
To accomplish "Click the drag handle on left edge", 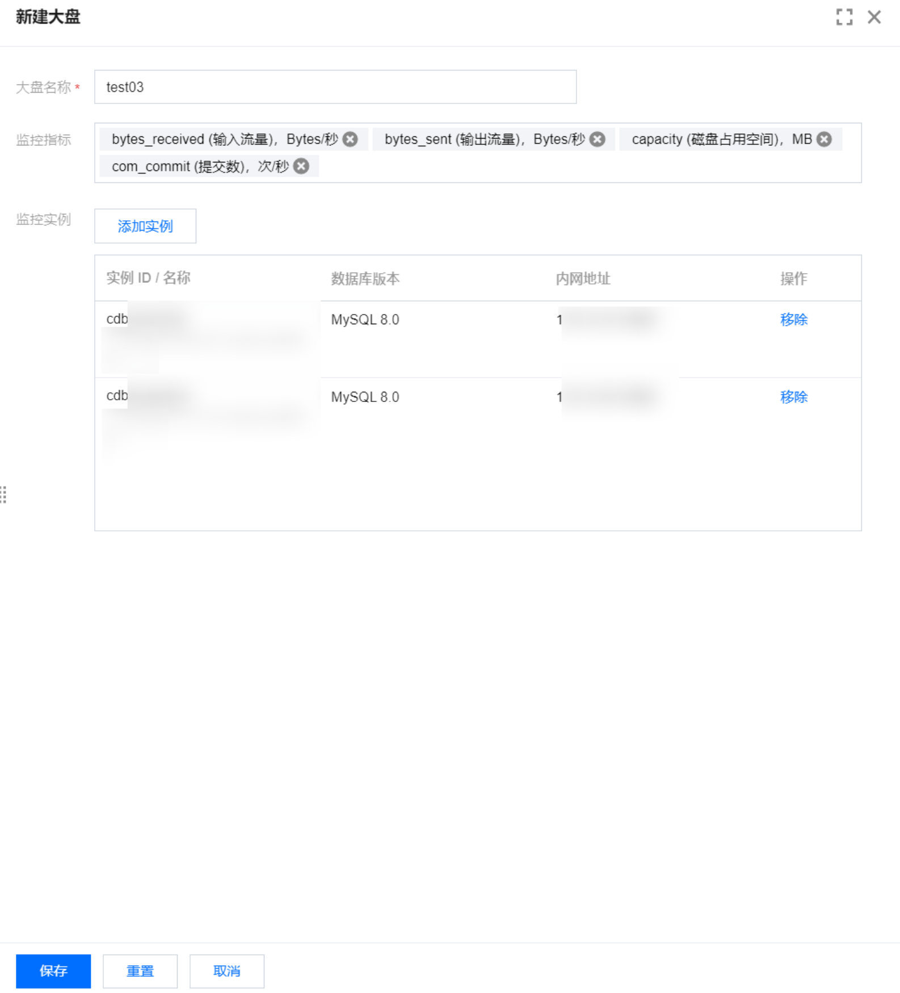I will coord(3,495).
